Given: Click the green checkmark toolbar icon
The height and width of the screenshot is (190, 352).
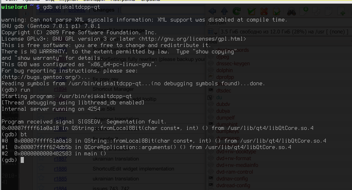Looking at the screenshot, I should coord(251,12).
